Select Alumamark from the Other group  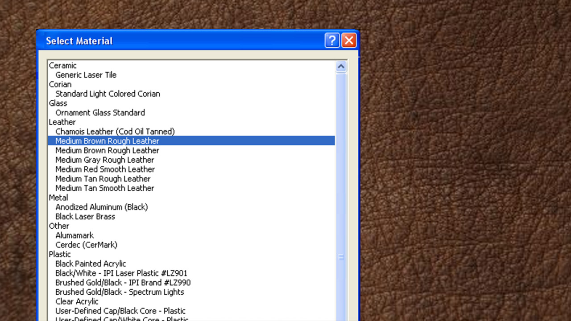click(x=74, y=235)
